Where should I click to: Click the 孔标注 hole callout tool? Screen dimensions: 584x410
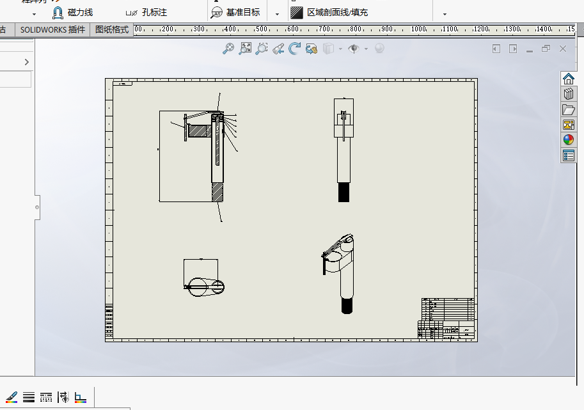(146, 13)
